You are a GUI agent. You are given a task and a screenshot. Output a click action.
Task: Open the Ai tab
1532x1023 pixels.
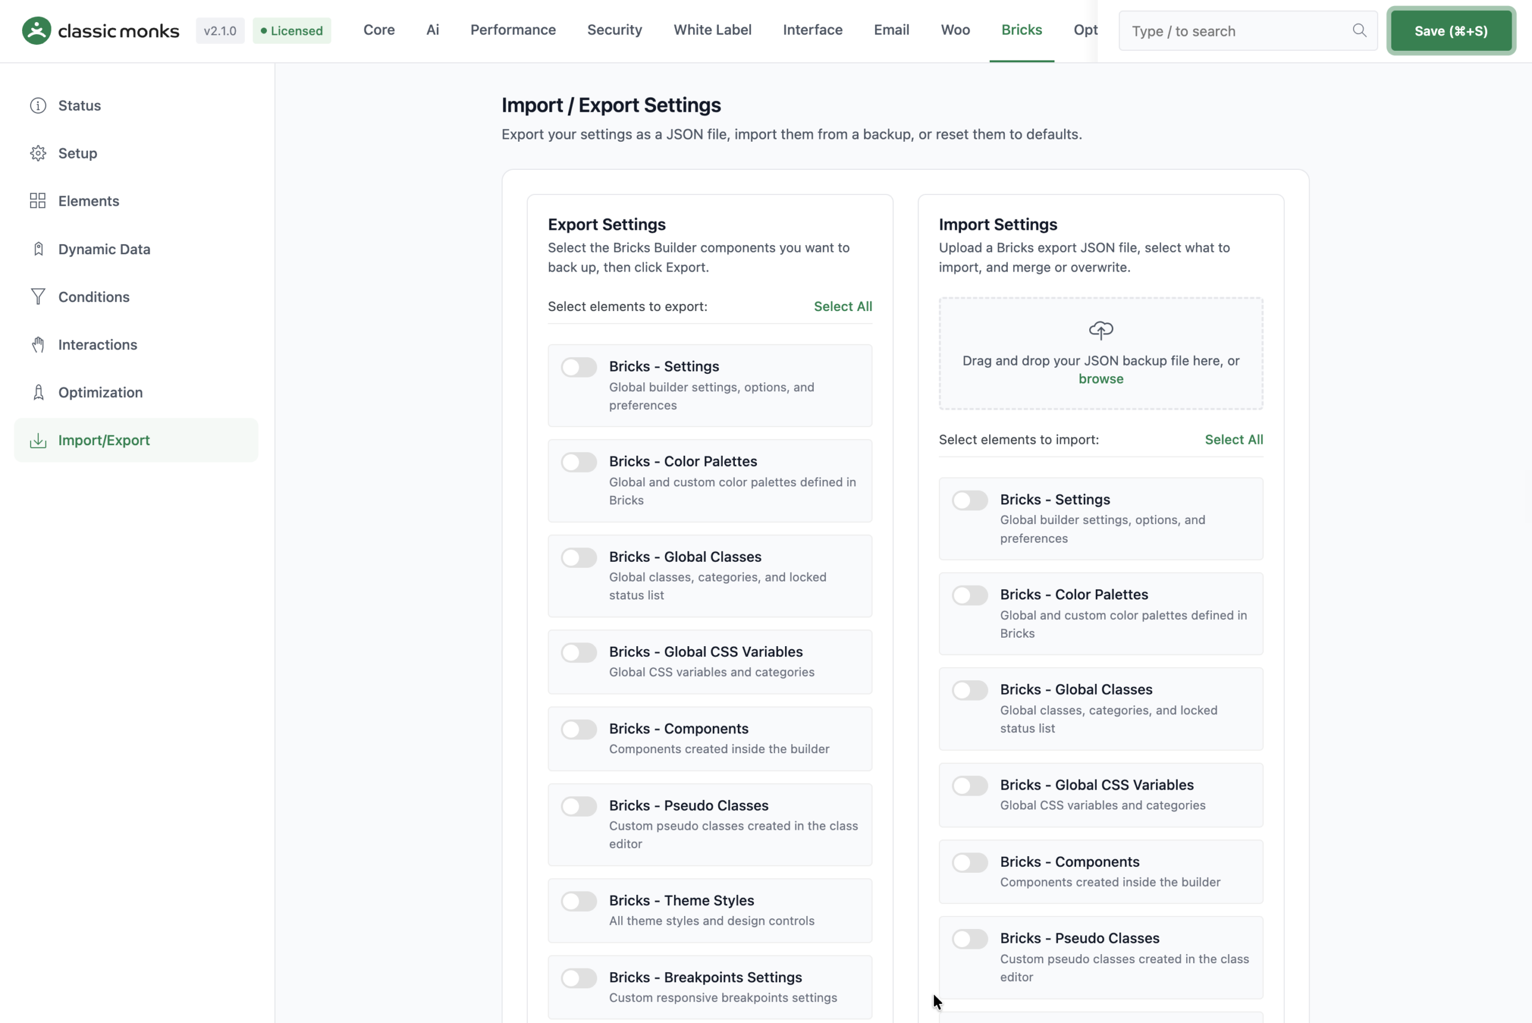click(433, 30)
